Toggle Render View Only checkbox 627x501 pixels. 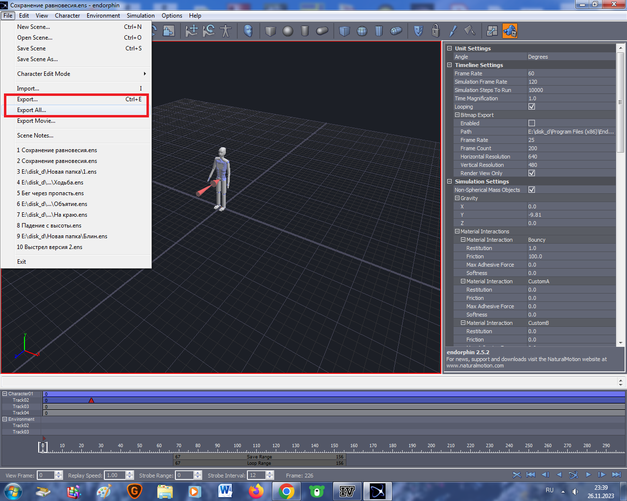pyautogui.click(x=531, y=173)
